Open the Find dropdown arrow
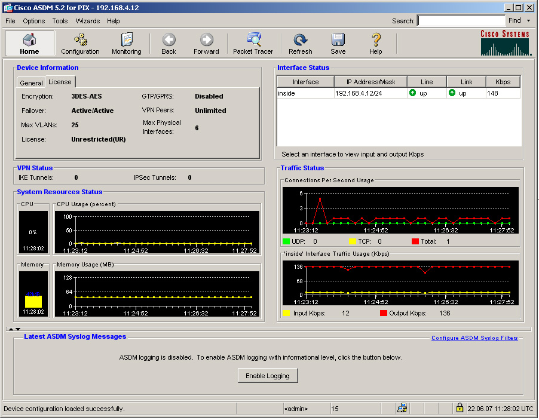 click(528, 21)
